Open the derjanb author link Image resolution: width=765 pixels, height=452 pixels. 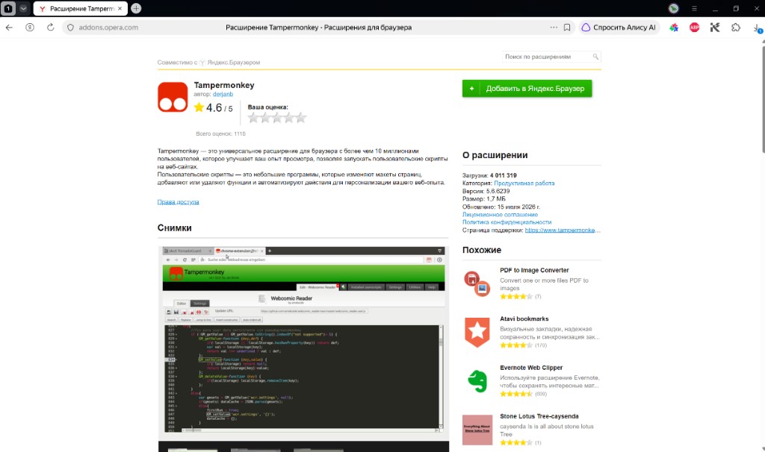223,94
